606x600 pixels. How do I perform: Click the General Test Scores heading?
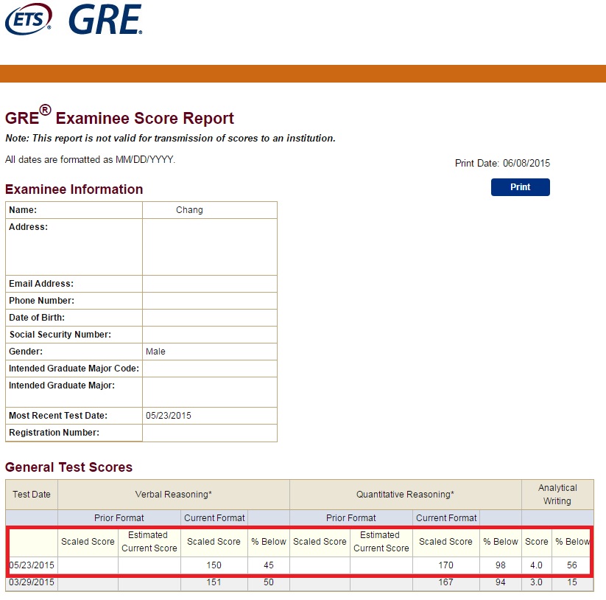tap(68, 467)
